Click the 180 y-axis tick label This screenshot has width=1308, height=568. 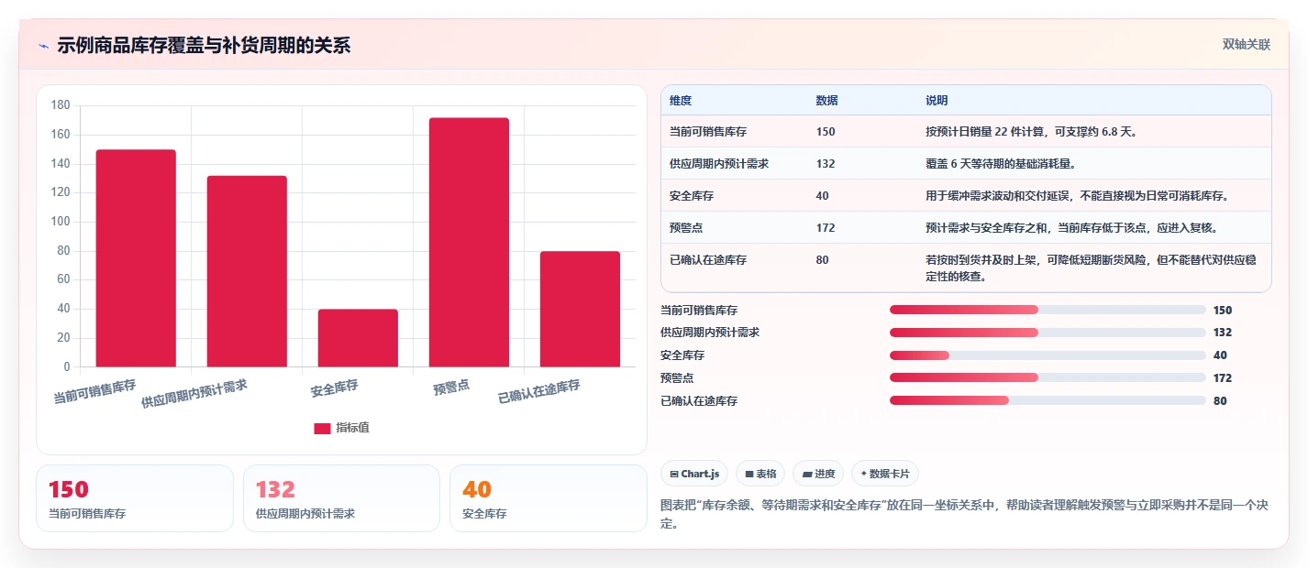coord(61,105)
